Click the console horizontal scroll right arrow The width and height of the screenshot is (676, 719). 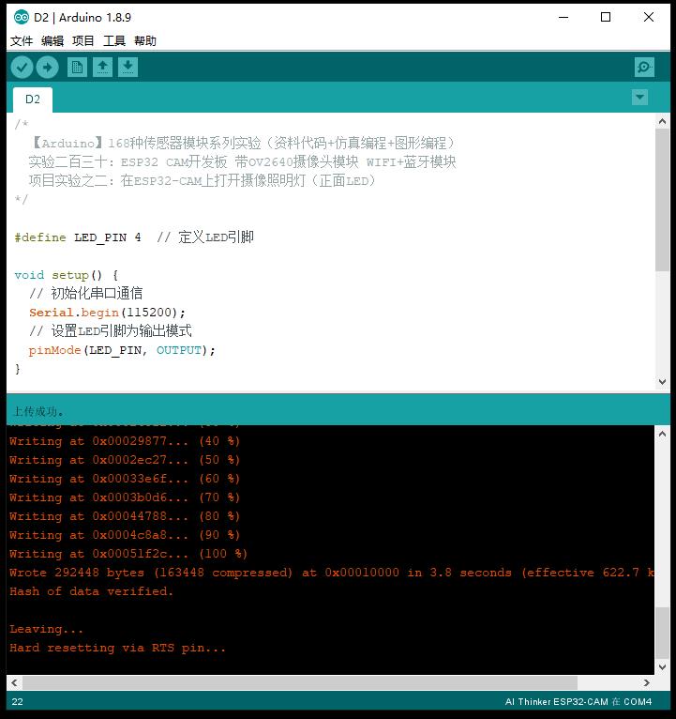646,682
